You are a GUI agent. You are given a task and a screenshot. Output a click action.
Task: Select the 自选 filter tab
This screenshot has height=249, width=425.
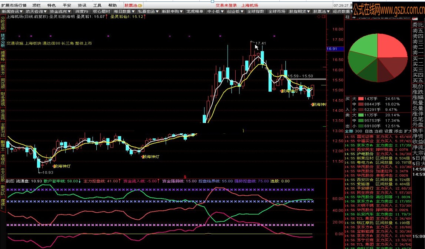coord(369,131)
